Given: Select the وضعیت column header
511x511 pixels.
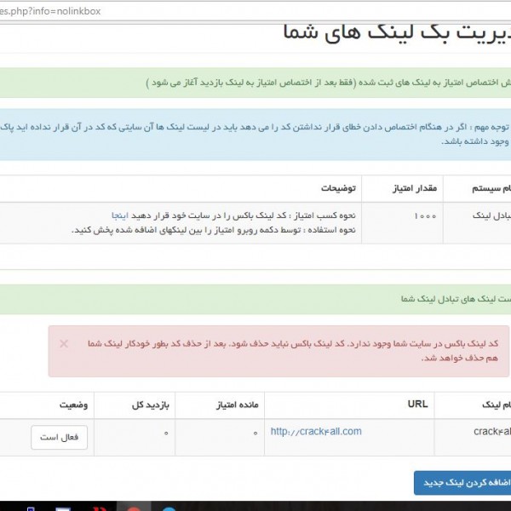Looking at the screenshot, I should click(72, 405).
